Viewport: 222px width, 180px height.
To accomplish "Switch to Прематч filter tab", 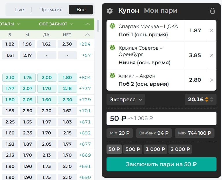I will coord(50,10).
